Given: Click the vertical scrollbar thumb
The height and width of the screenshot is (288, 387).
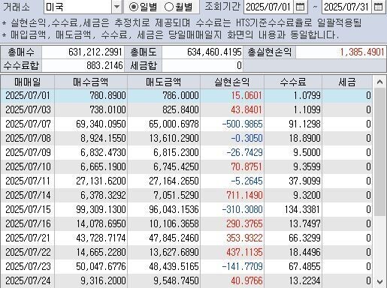Looking at the screenshot, I should (379, 151).
